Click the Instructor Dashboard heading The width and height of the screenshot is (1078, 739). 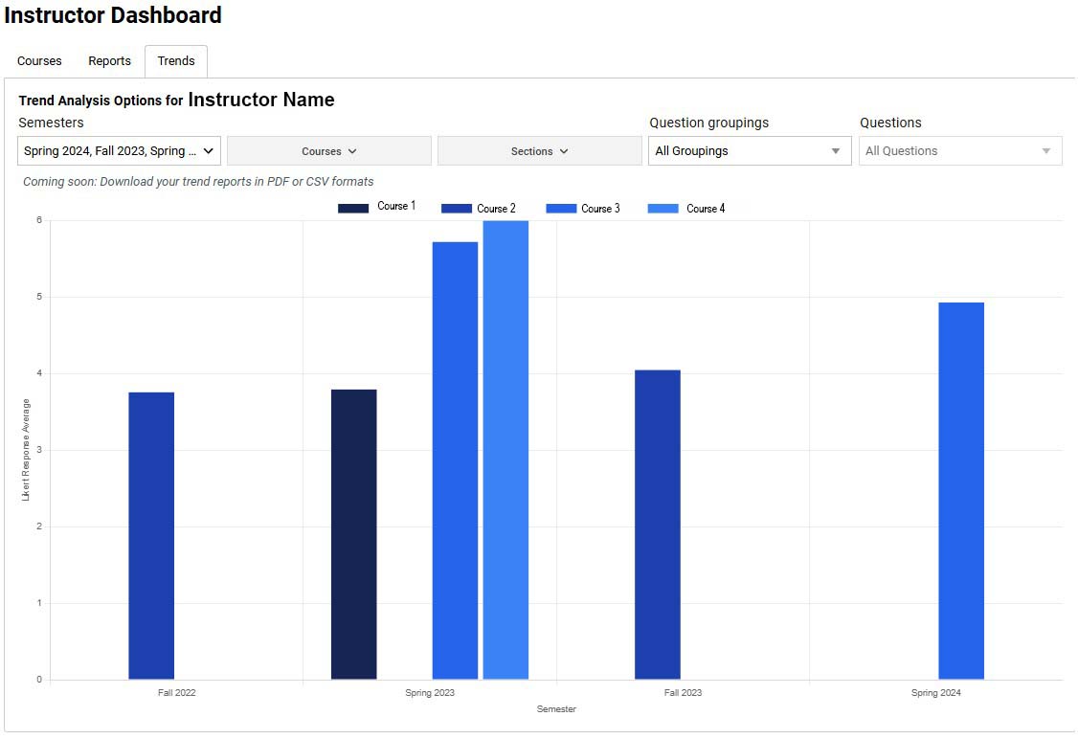[x=113, y=15]
